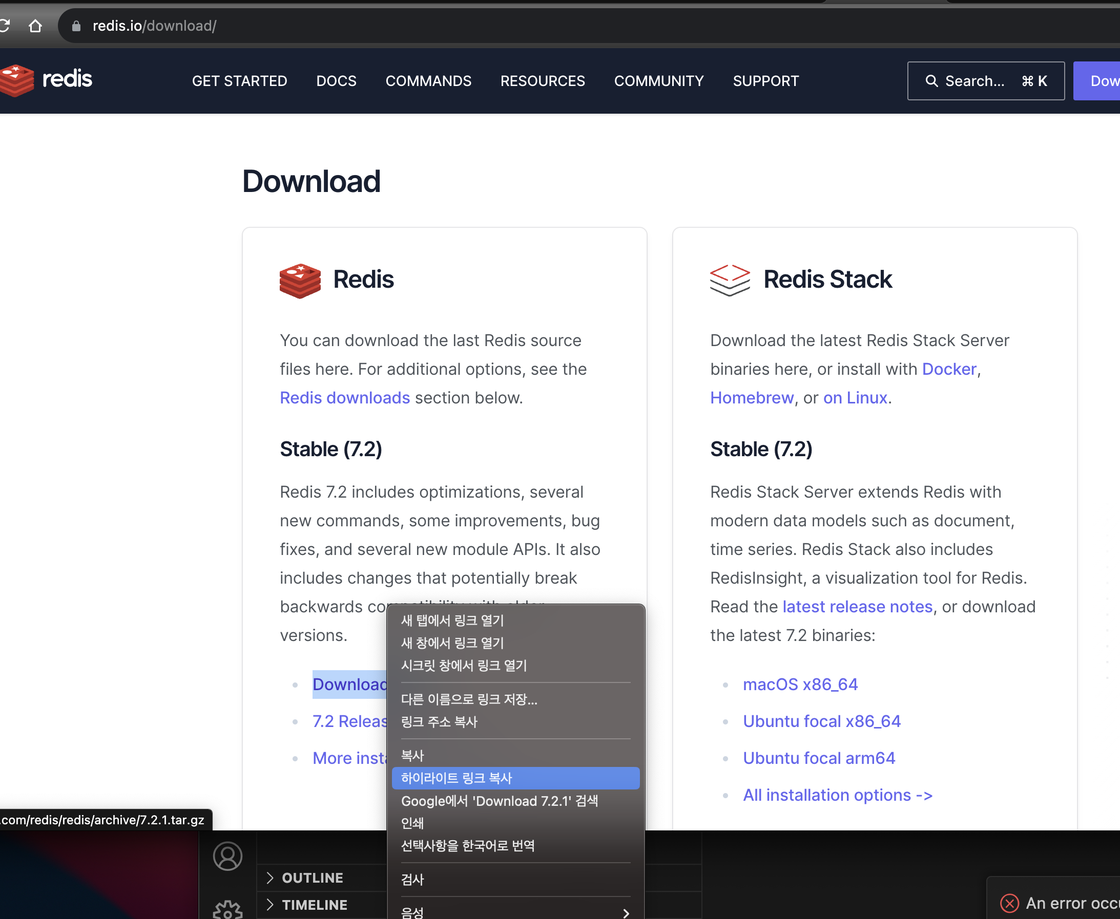Open the Redis downloads link

point(345,398)
